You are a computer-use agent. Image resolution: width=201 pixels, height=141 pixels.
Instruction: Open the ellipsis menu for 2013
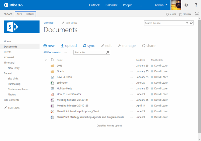(x=132, y=66)
